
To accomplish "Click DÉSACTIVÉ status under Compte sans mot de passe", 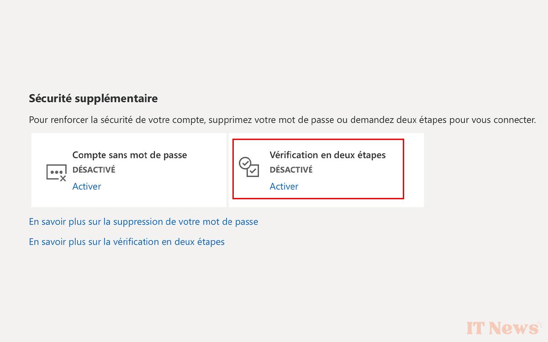I will pos(94,170).
